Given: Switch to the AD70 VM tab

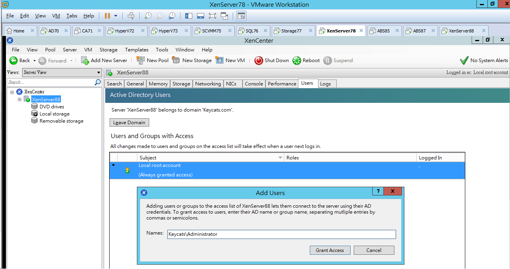Looking at the screenshot, I should (x=54, y=31).
